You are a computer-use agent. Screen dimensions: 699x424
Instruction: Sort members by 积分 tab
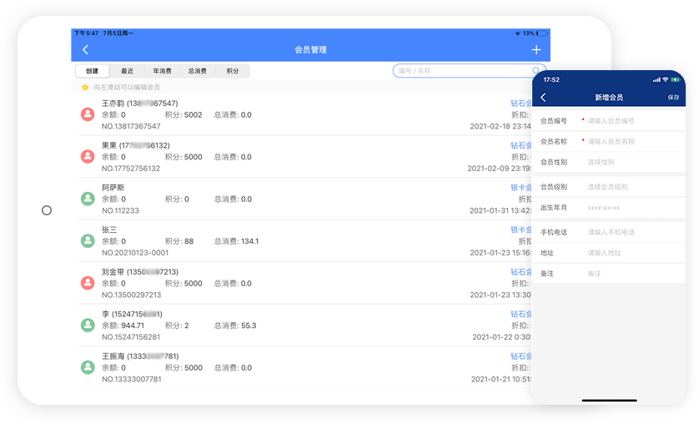pyautogui.click(x=233, y=72)
